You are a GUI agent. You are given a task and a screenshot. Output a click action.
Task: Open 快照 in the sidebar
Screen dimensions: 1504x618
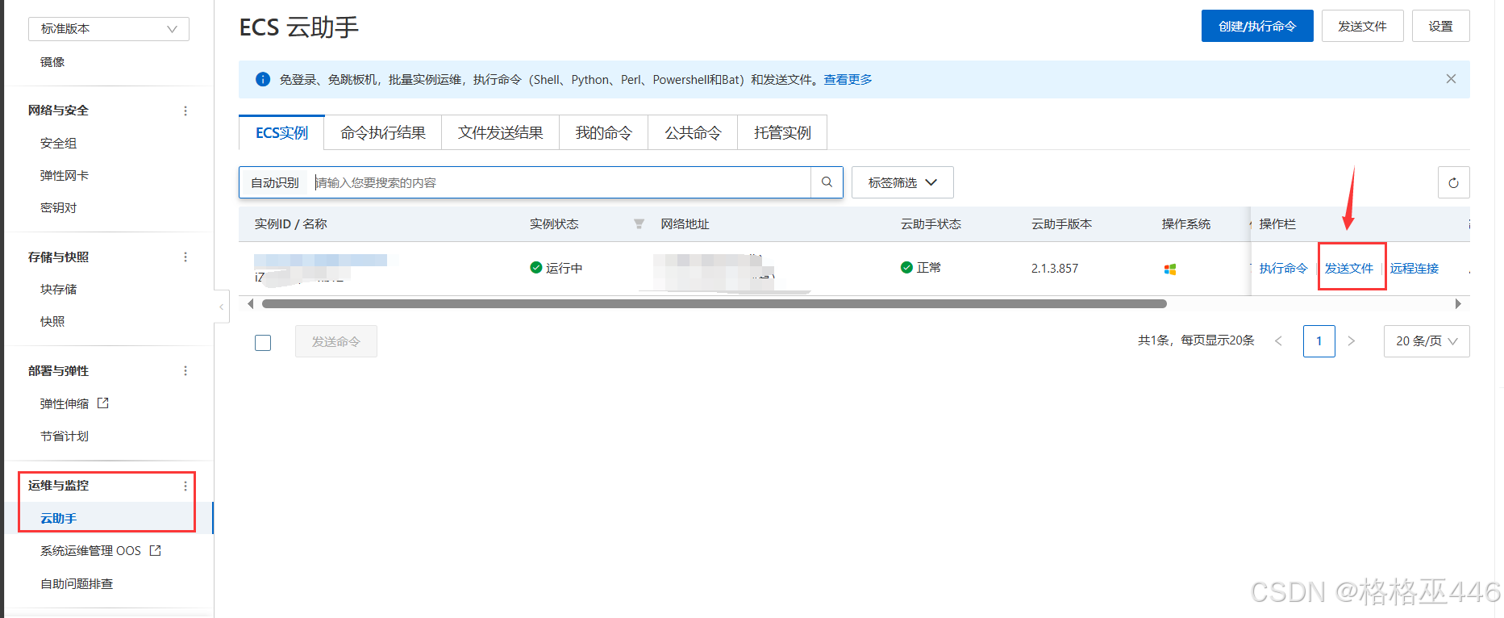(x=52, y=321)
